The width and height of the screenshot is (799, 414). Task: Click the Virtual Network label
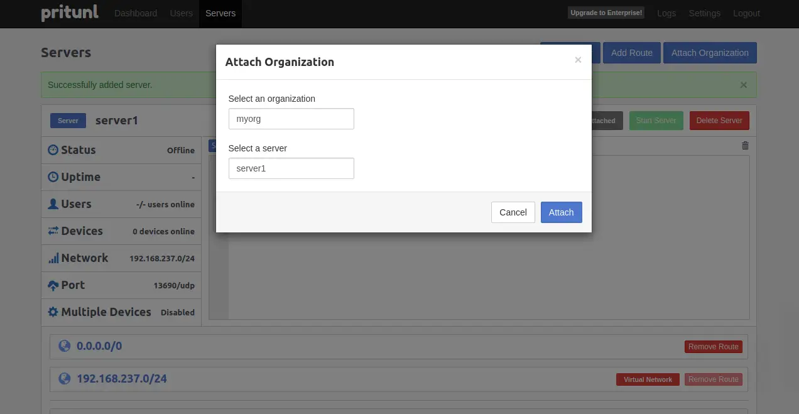(648, 379)
